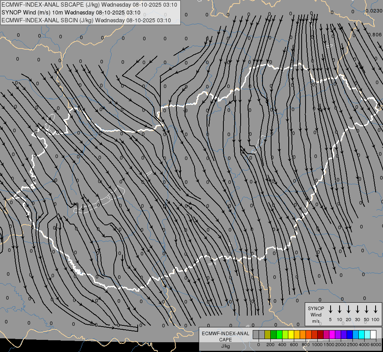The width and height of the screenshot is (383, 352).
Task: Click the 10 m/s wind arrow in legend
Action: pos(340,309)
